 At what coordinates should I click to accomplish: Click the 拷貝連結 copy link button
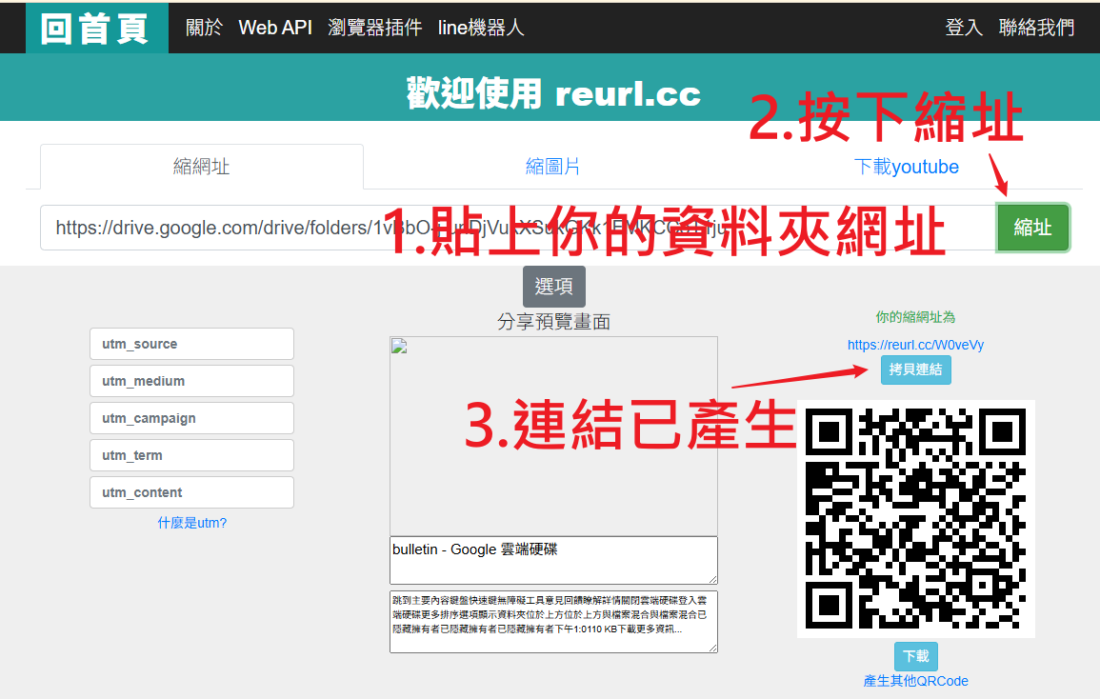coord(915,369)
